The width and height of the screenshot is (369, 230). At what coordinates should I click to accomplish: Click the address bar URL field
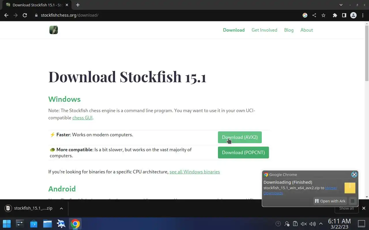(167, 15)
